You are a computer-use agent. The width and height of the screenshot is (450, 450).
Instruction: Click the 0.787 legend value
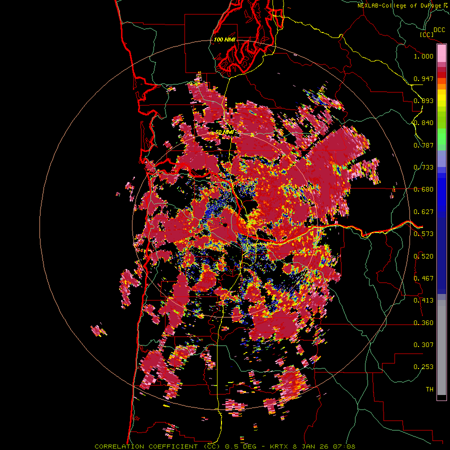click(x=423, y=145)
